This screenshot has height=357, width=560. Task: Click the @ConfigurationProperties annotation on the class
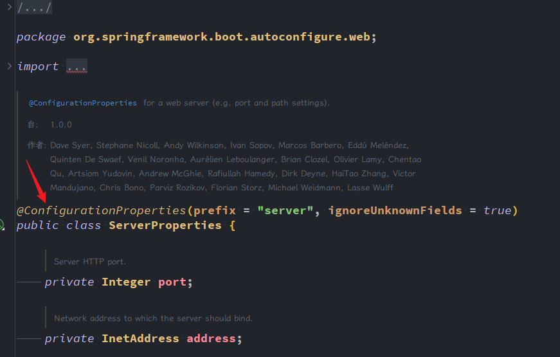coord(102,210)
